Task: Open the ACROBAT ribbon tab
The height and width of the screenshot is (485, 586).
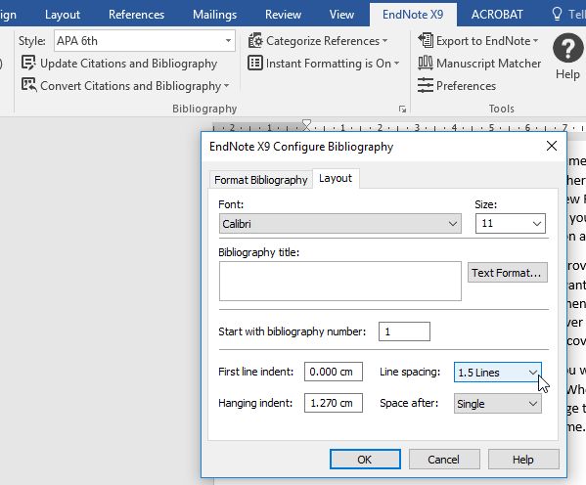Action: pos(497,15)
